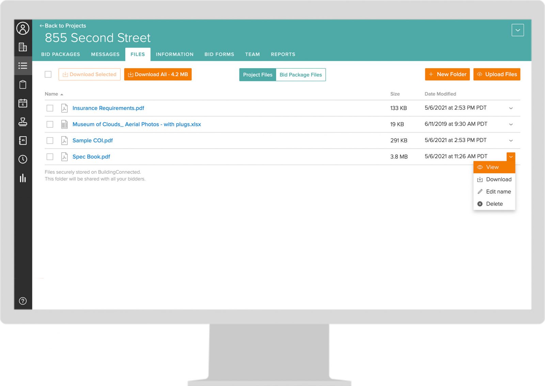Click Download Selected button
Image resolution: width=545 pixels, height=386 pixels.
point(89,74)
